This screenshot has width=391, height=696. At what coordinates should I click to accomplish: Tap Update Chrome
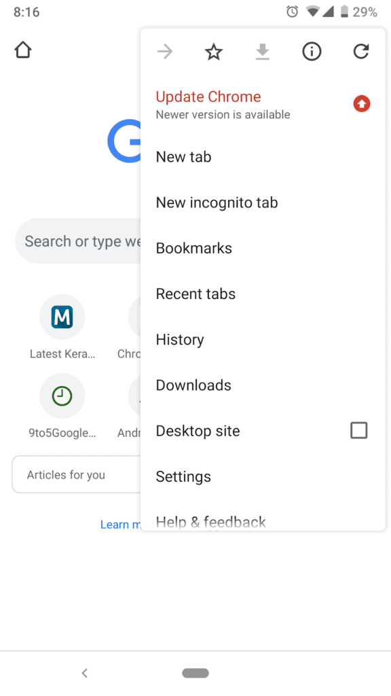click(x=208, y=97)
